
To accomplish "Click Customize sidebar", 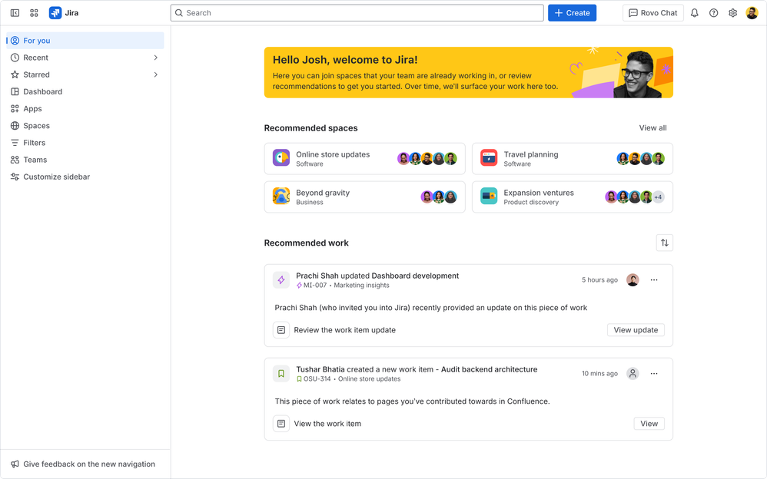I will [x=85, y=177].
